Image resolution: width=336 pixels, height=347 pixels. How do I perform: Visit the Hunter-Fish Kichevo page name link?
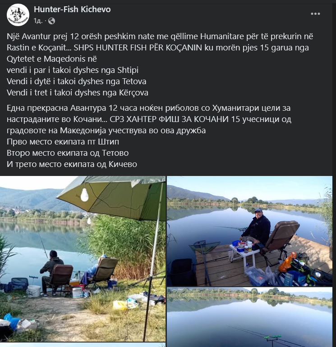pos(72,9)
